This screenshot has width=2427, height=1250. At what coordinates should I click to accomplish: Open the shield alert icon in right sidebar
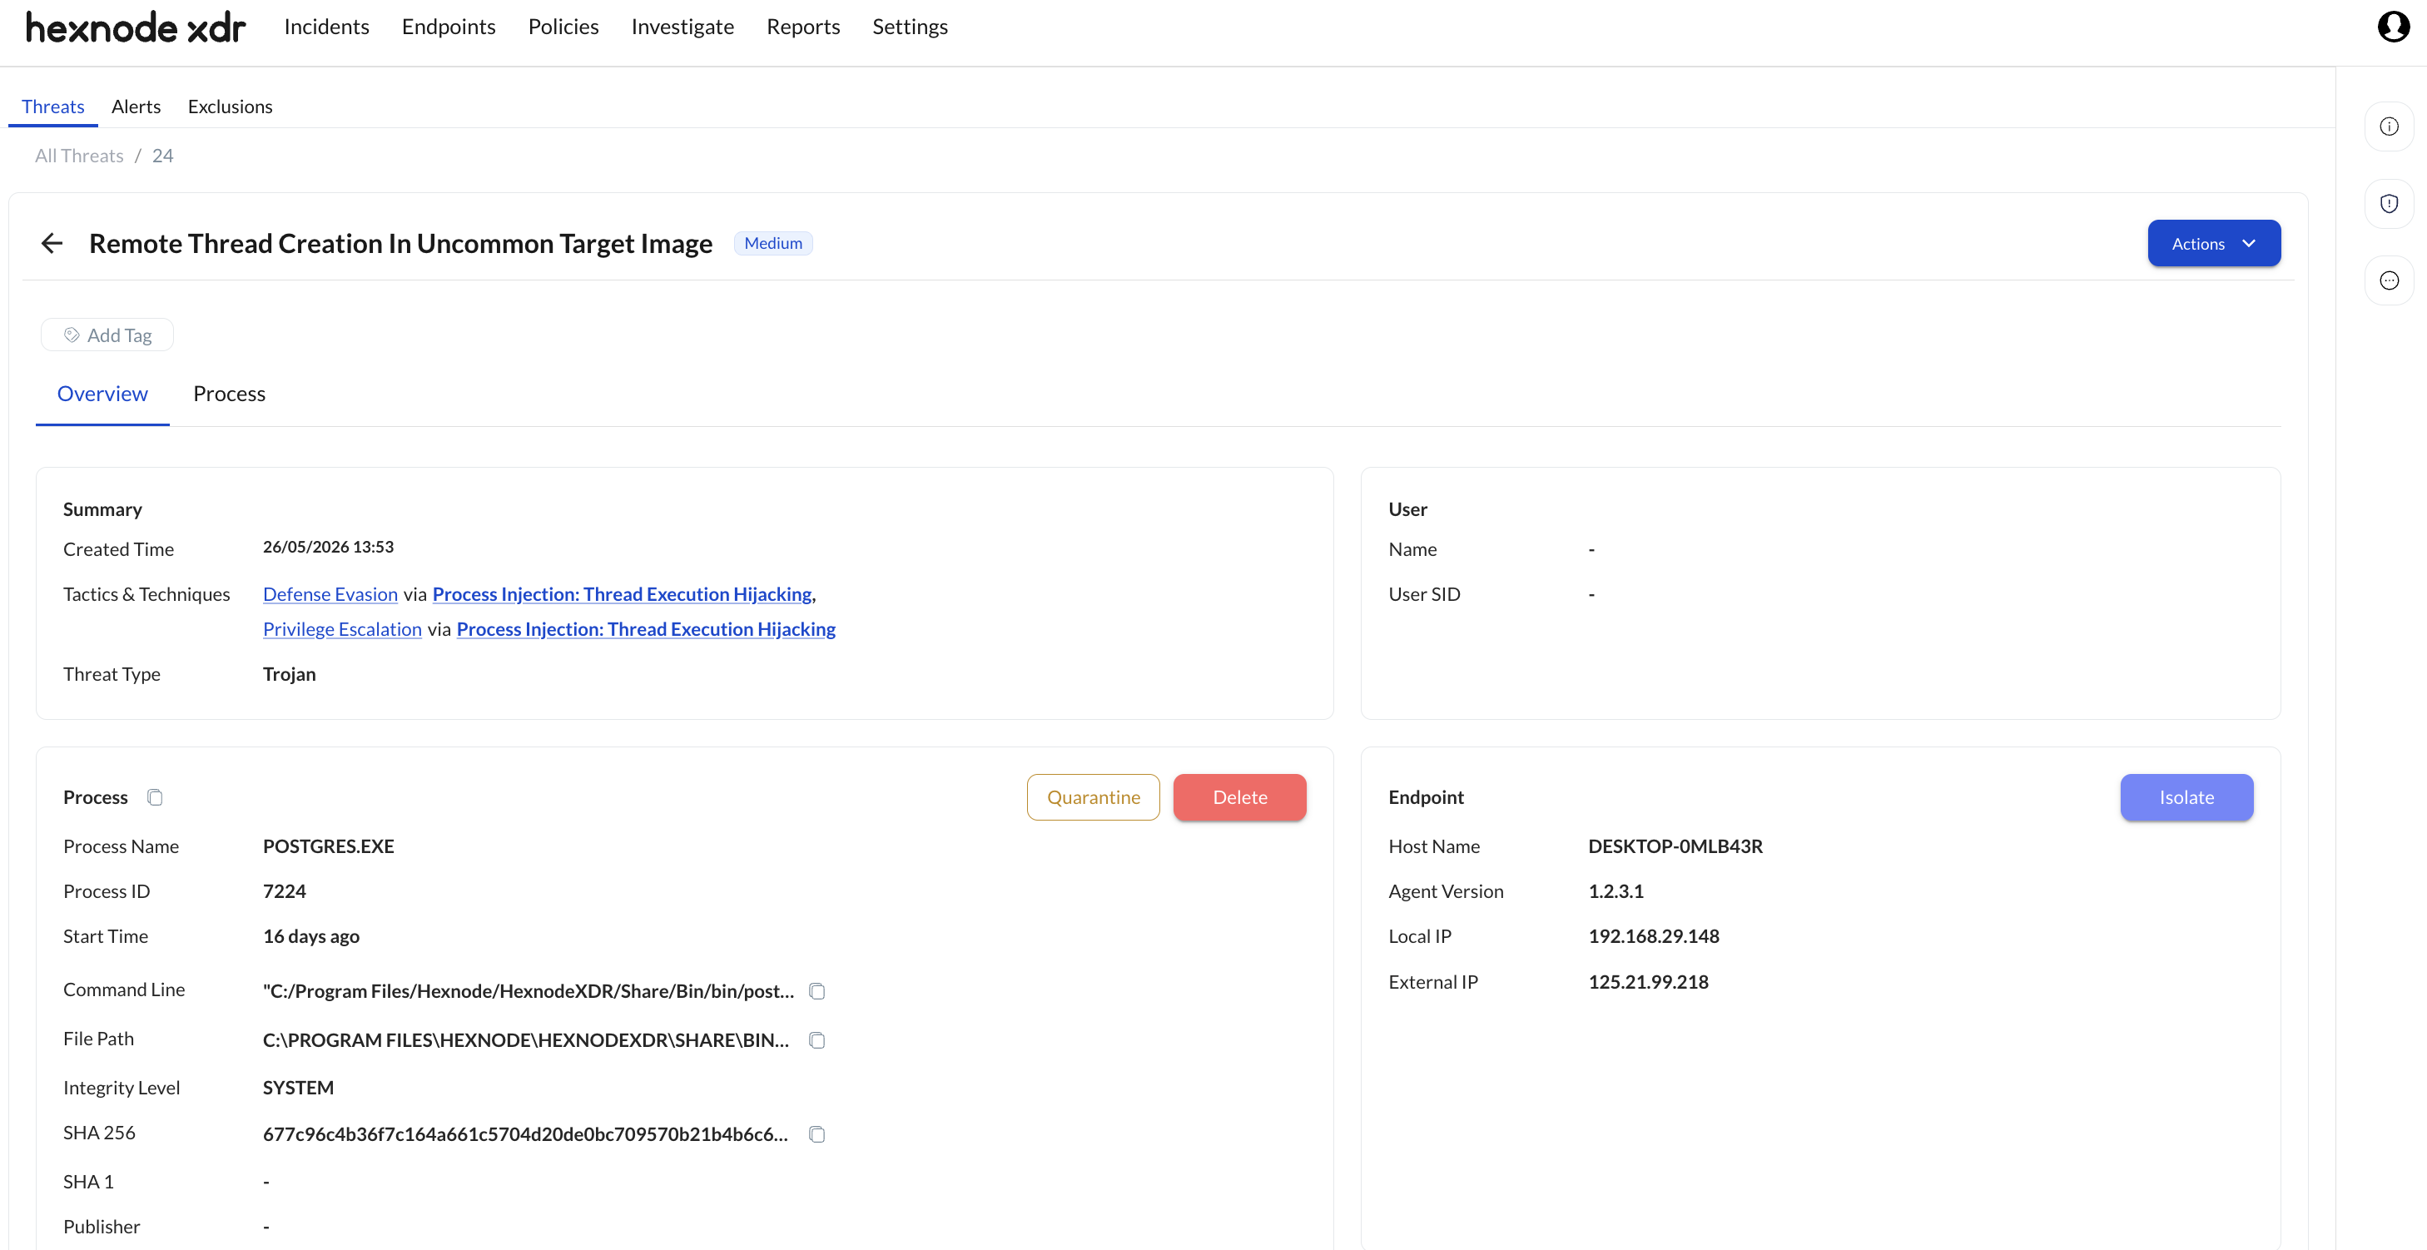pyautogui.click(x=2389, y=203)
